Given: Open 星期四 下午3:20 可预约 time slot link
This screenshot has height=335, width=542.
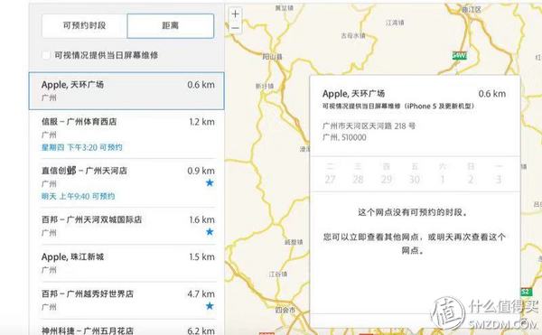Looking at the screenshot, I should click(82, 147).
